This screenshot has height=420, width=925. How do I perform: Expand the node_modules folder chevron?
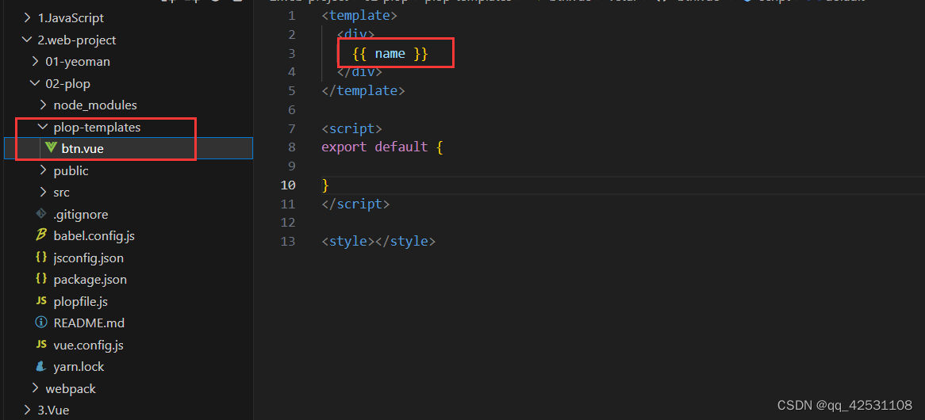(x=43, y=105)
